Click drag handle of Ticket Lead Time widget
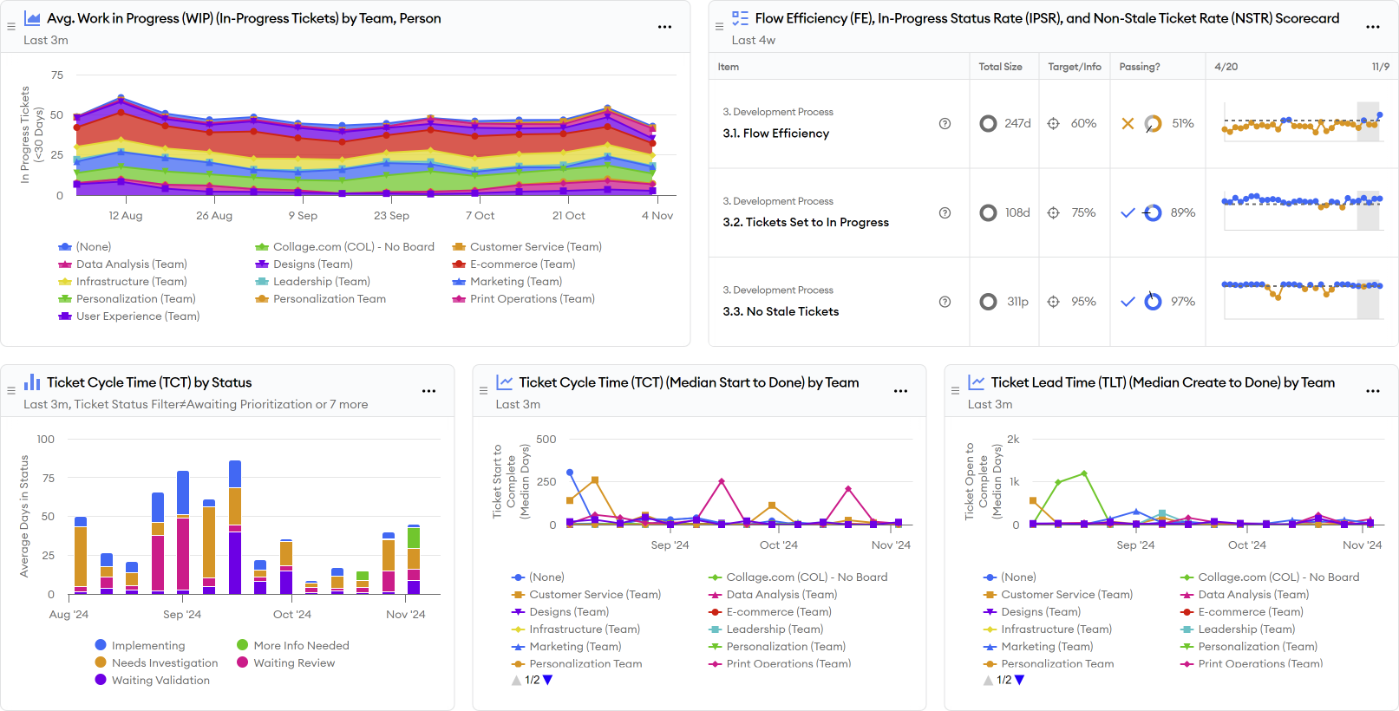The image size is (1399, 711). [955, 391]
